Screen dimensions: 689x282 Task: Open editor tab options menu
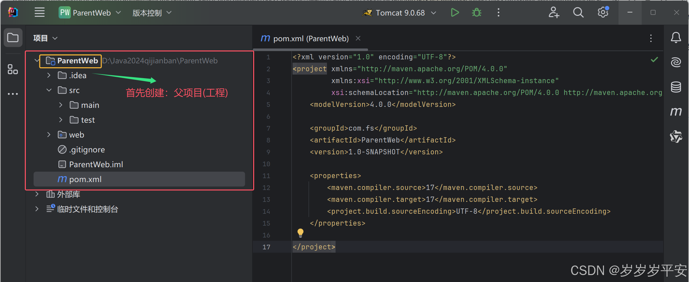[651, 38]
